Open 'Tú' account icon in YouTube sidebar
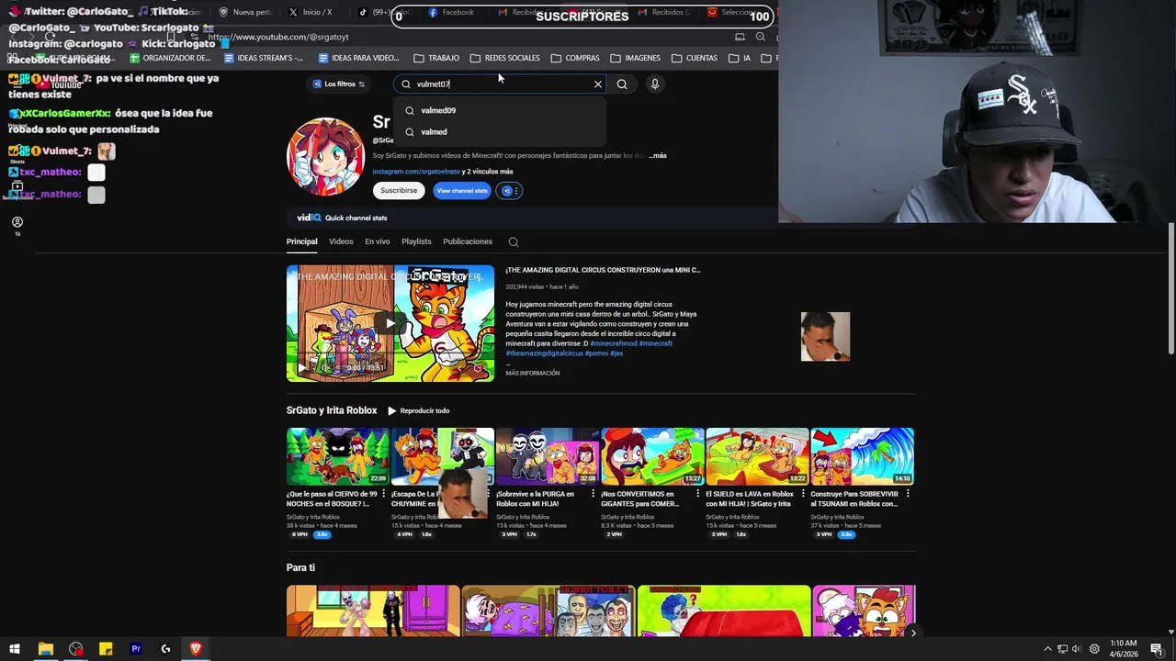The width and height of the screenshot is (1176, 661). [x=17, y=226]
